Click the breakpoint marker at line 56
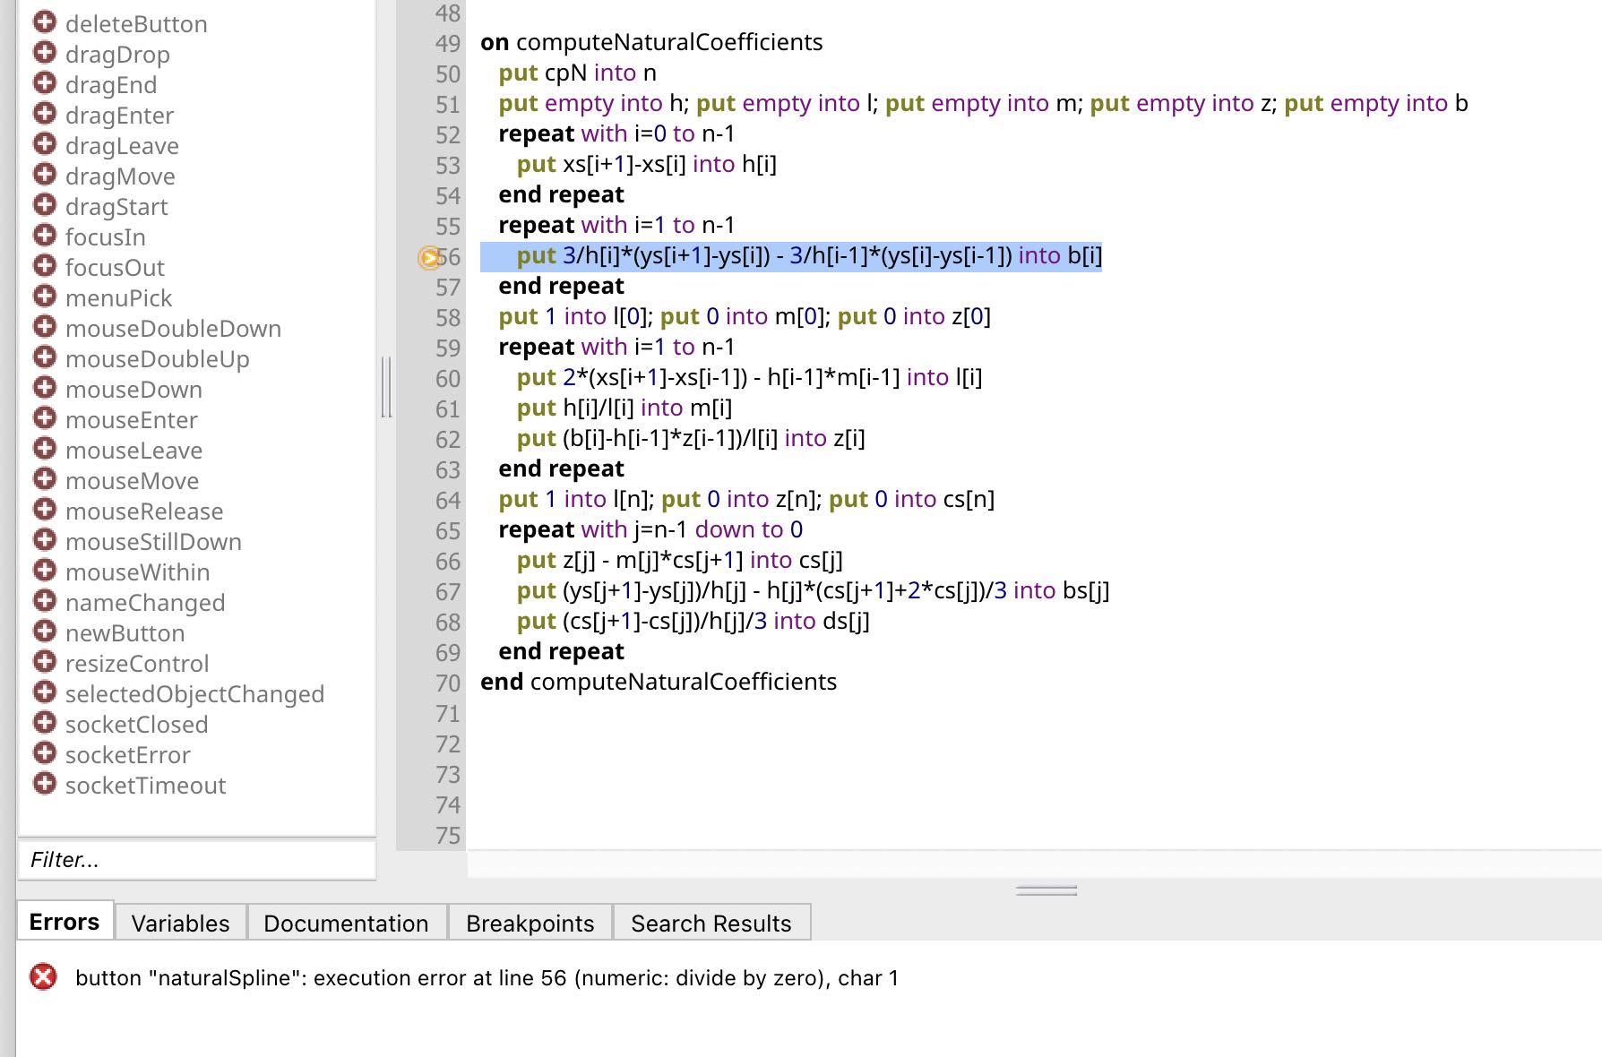This screenshot has height=1057, width=1602. (430, 258)
